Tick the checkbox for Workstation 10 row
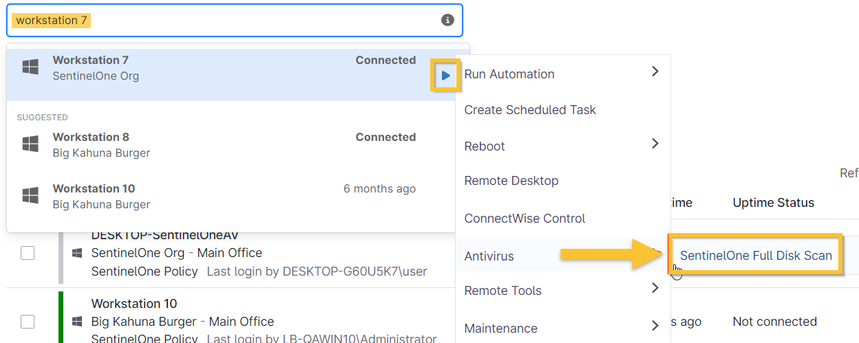Screen dimensions: 859x343 [x=28, y=321]
